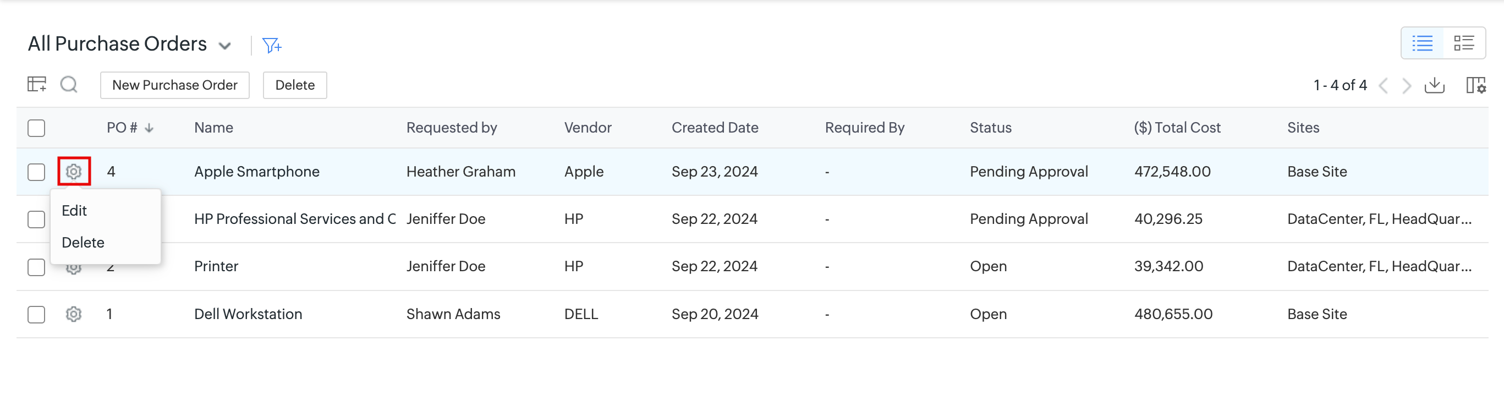Click the export download icon
This screenshot has height=417, width=1504.
pos(1434,85)
